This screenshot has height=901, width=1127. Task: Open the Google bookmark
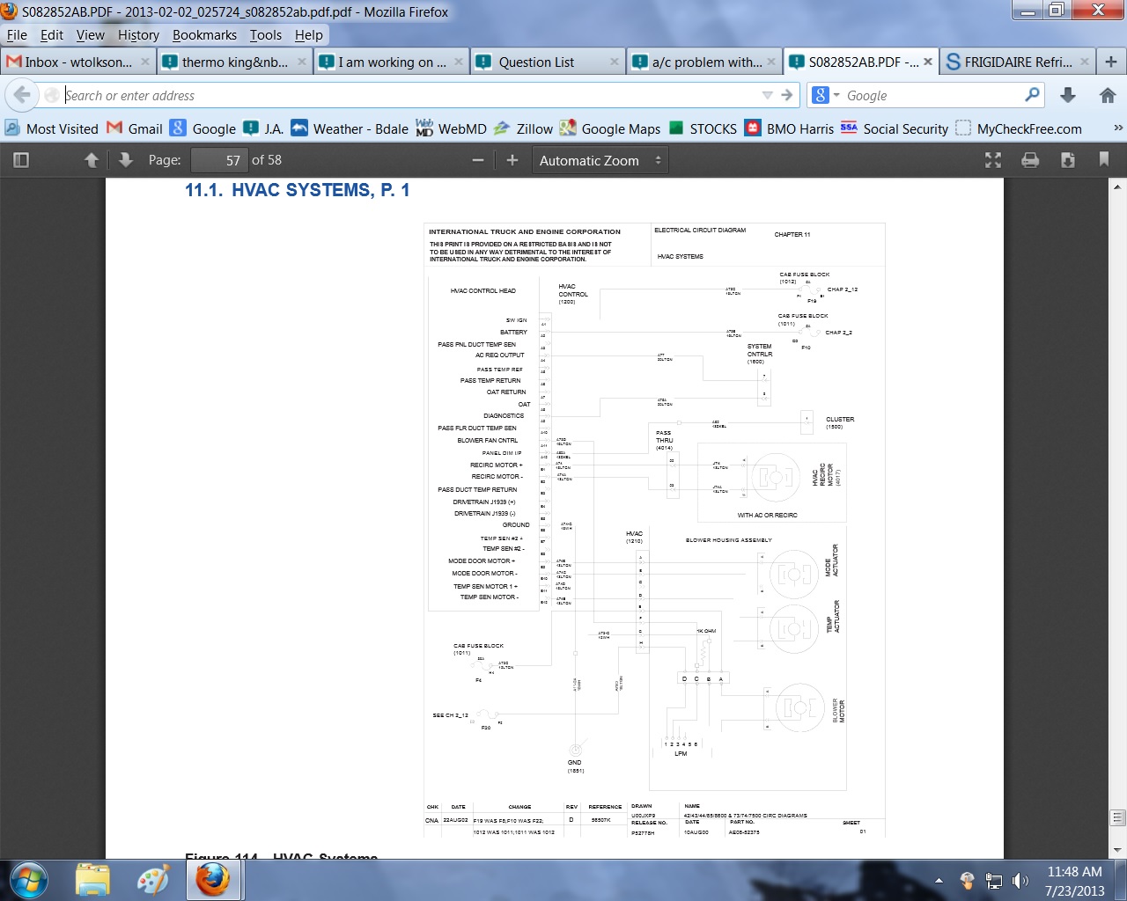[x=203, y=128]
